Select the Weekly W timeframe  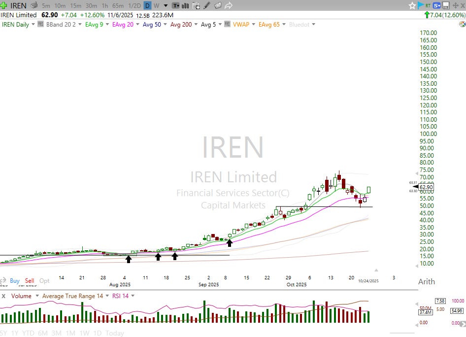click(157, 5)
